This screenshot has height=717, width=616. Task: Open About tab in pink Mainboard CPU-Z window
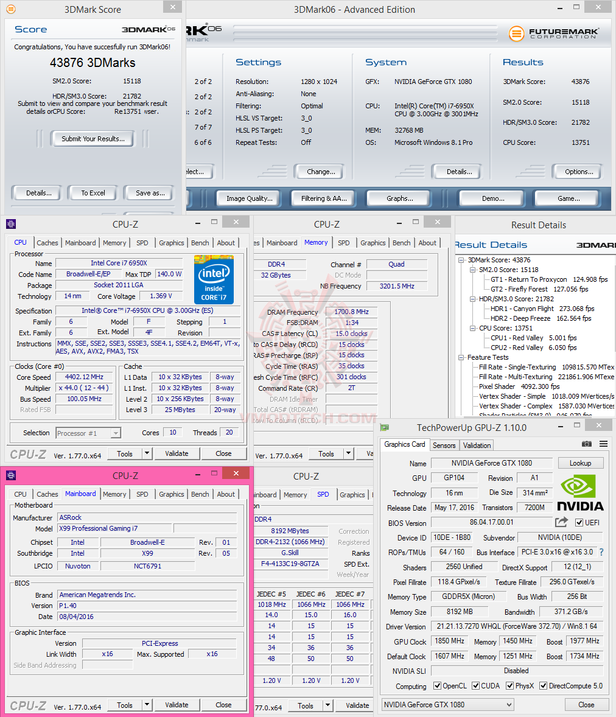pos(226,494)
